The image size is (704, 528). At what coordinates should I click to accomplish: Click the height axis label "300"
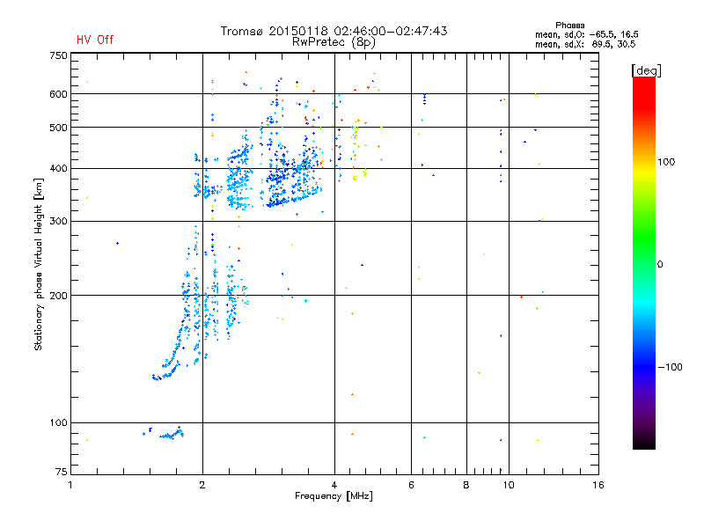pyautogui.click(x=58, y=222)
